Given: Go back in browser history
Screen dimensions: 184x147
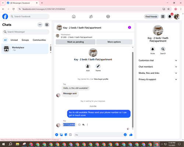Looking at the screenshot, I should point(3,9).
